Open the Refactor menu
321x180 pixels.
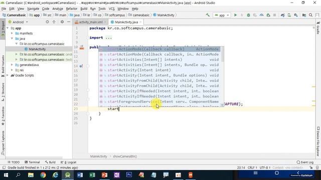coord(72,9)
